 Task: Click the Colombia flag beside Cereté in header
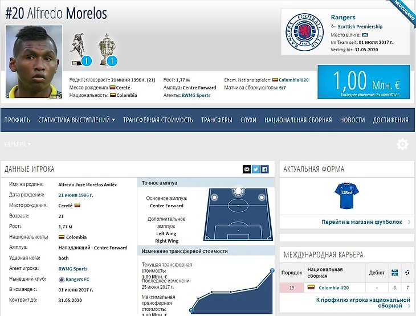(x=112, y=88)
